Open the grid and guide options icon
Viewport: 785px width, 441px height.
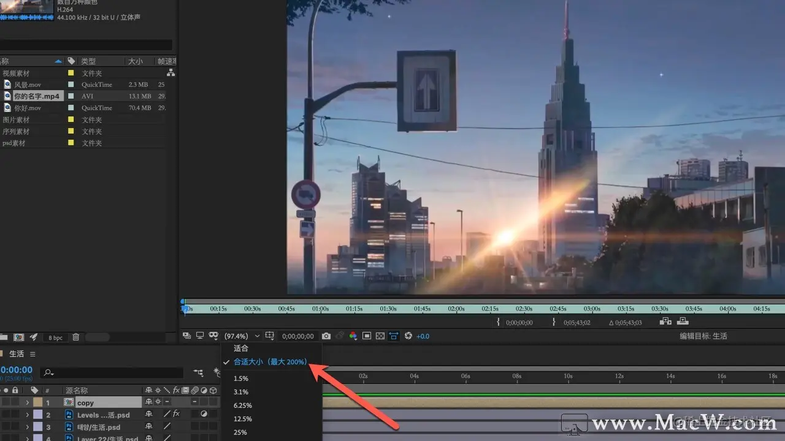pos(269,336)
